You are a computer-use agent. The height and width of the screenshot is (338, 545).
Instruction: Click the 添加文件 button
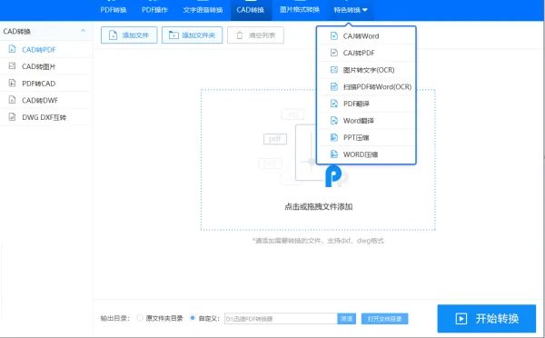(129, 35)
